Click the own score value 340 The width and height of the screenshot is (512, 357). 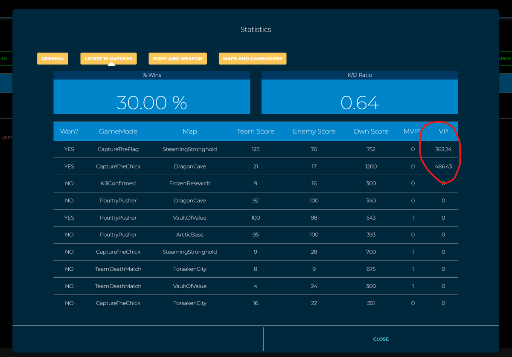pos(371,200)
